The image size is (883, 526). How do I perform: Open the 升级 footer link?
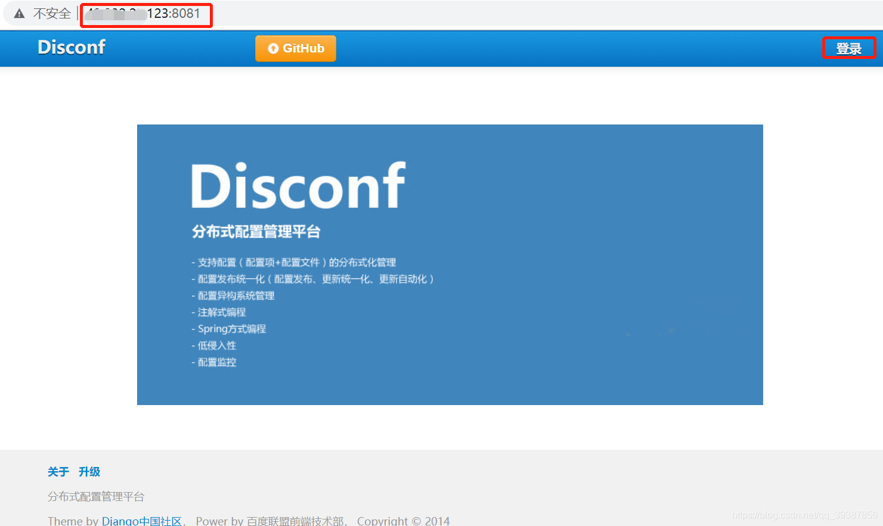[x=89, y=472]
